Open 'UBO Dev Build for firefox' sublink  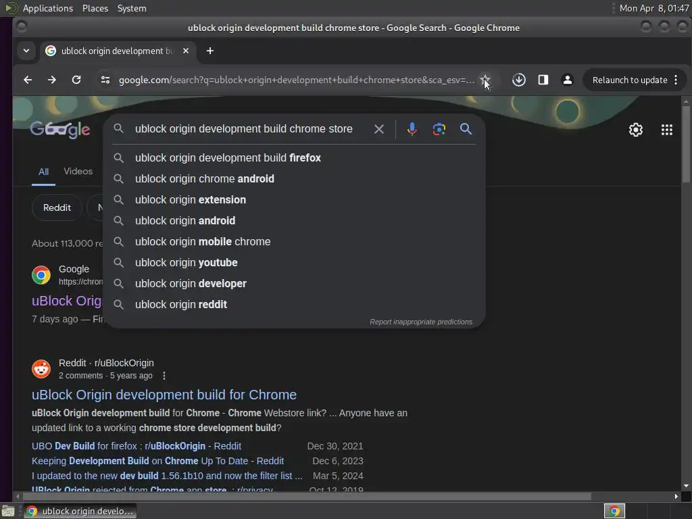coord(137,446)
